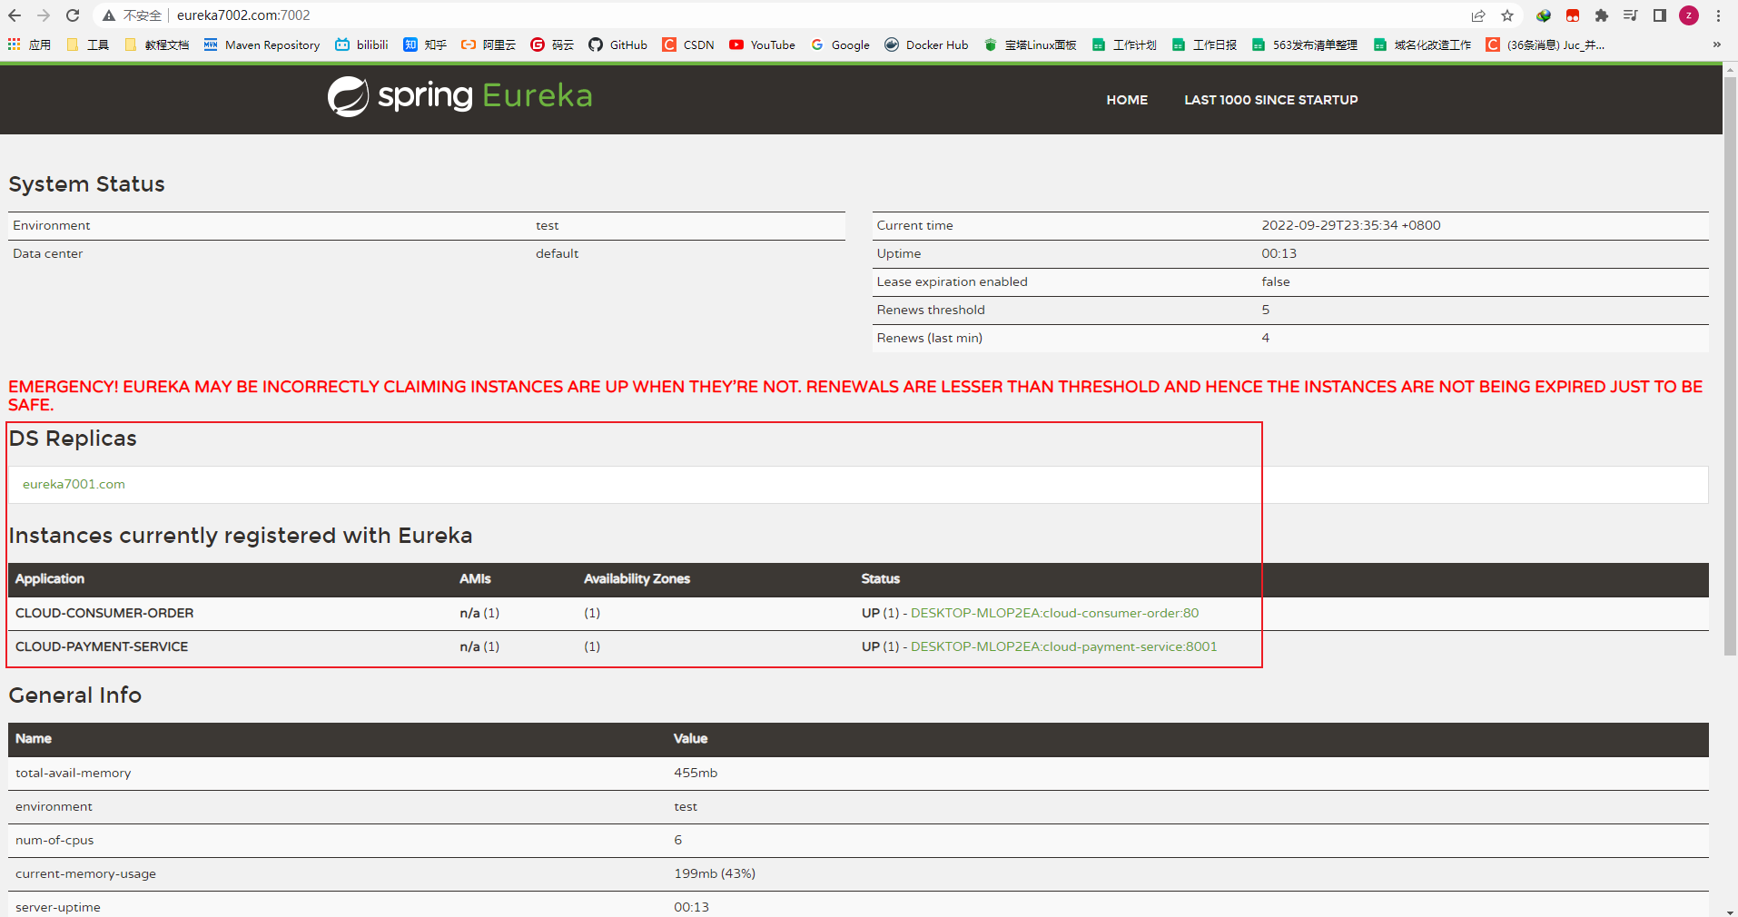Open the 教程文档 bookmarks folder
The height and width of the screenshot is (917, 1738).
click(x=157, y=44)
